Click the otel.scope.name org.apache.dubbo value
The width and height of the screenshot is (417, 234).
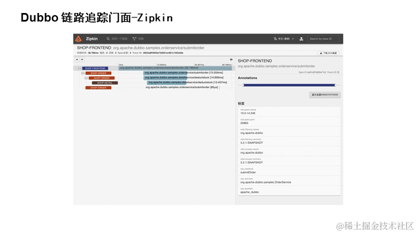point(252,153)
